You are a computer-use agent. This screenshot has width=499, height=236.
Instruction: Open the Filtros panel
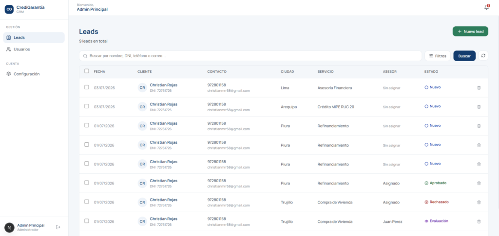[438, 56]
